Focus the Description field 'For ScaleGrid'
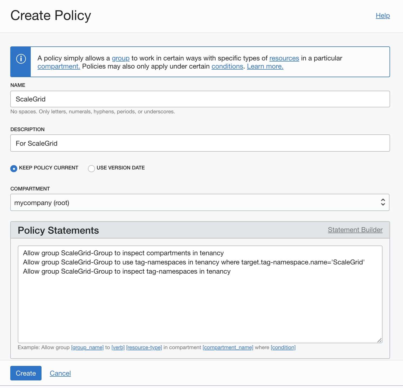This screenshot has height=388, width=403. click(200, 143)
